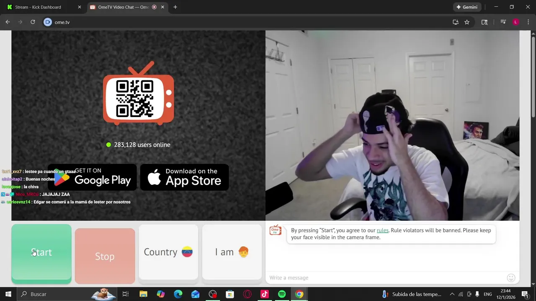Open the media control icon in Chrome toolbar
Screen dimensions: 536x301
(503, 22)
